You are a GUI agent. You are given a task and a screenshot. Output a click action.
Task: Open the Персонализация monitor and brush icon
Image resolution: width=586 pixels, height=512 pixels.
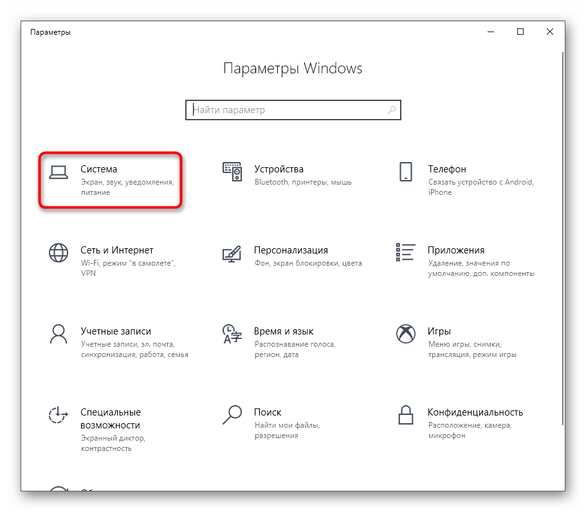[232, 253]
